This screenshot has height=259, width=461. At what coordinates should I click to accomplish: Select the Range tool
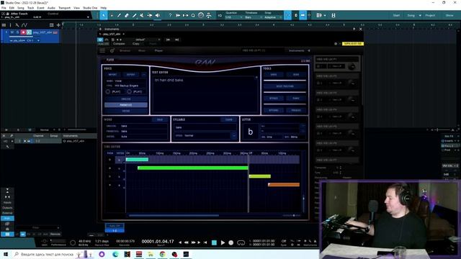(112, 15)
